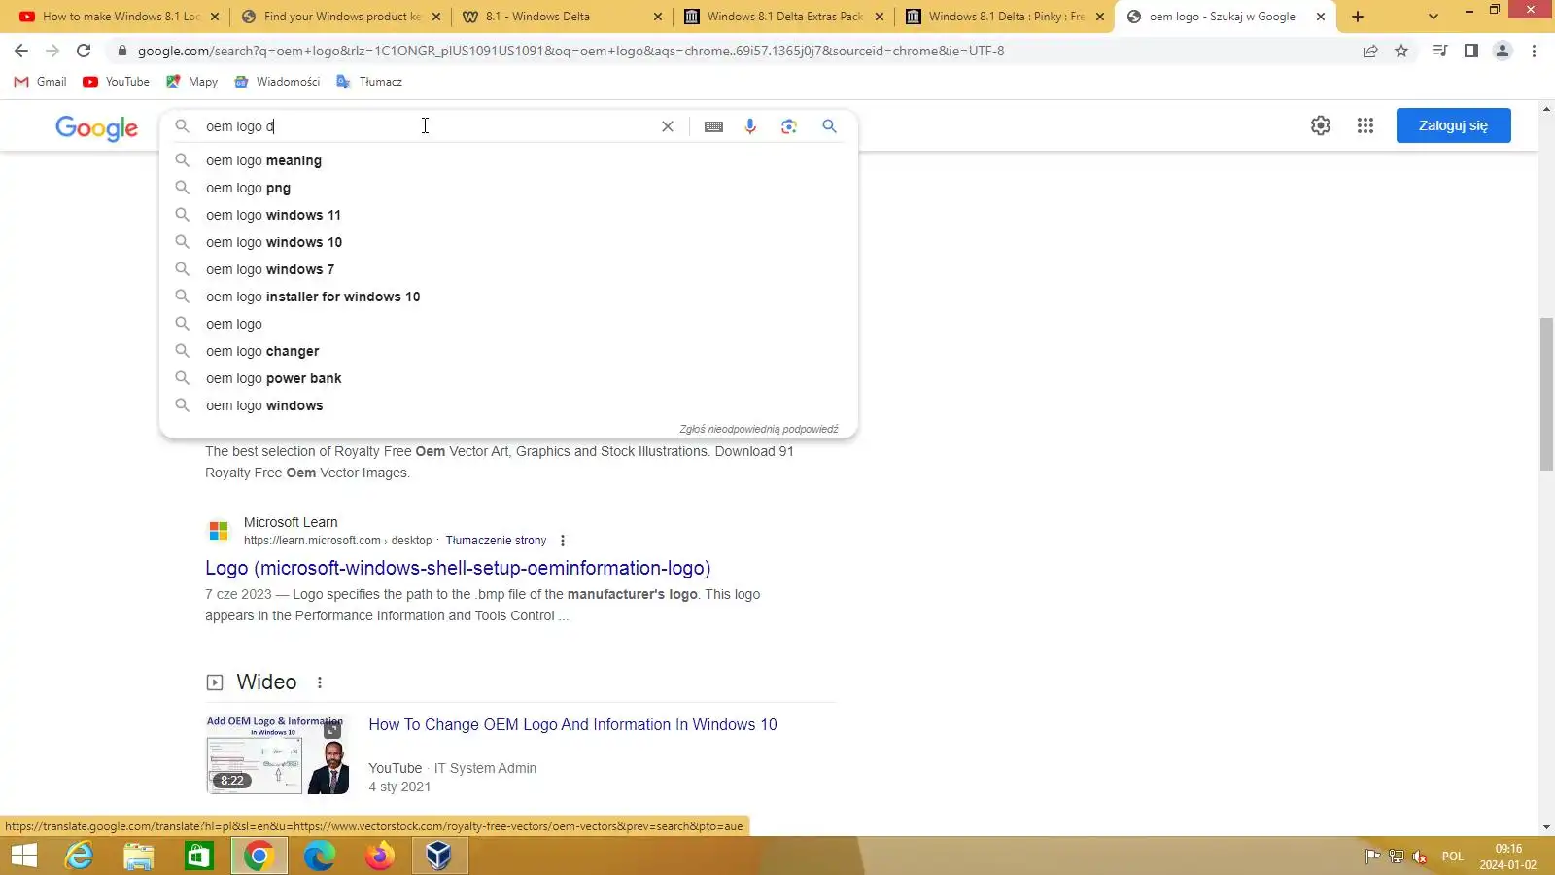Open the Mapy bookmark
This screenshot has width=1555, height=875.
(192, 82)
